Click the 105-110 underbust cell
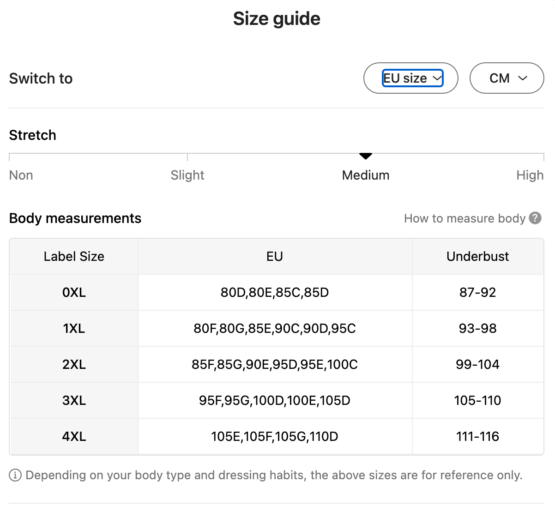This screenshot has height=518, width=555. pos(477,401)
